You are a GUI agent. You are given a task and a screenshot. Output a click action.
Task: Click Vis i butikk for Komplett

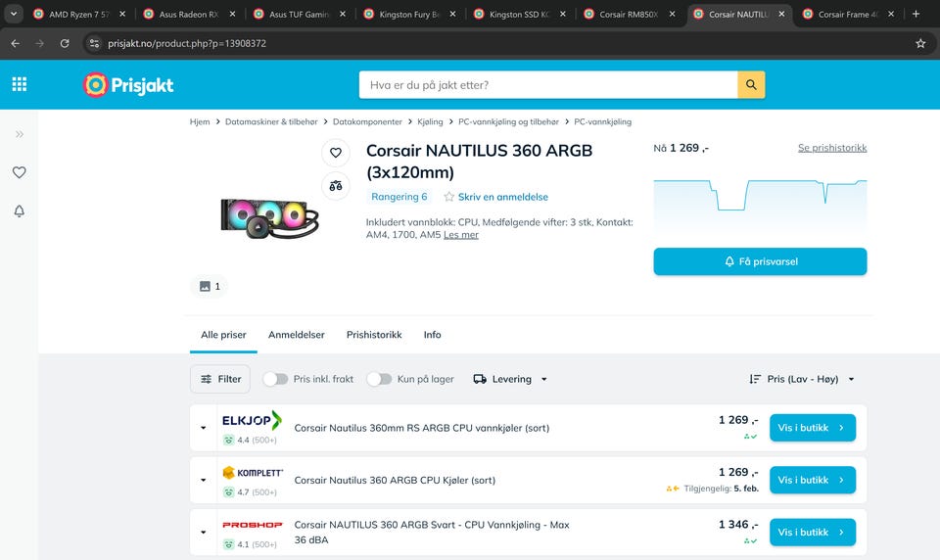813,481
